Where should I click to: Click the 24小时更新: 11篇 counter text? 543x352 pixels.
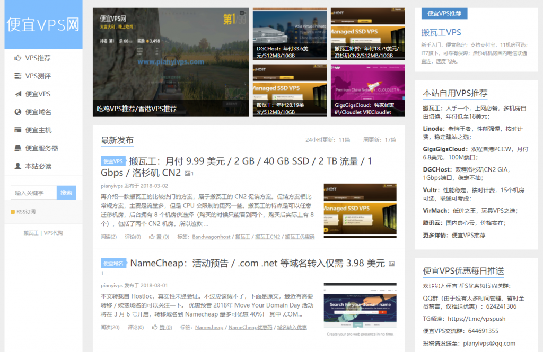tap(328, 140)
